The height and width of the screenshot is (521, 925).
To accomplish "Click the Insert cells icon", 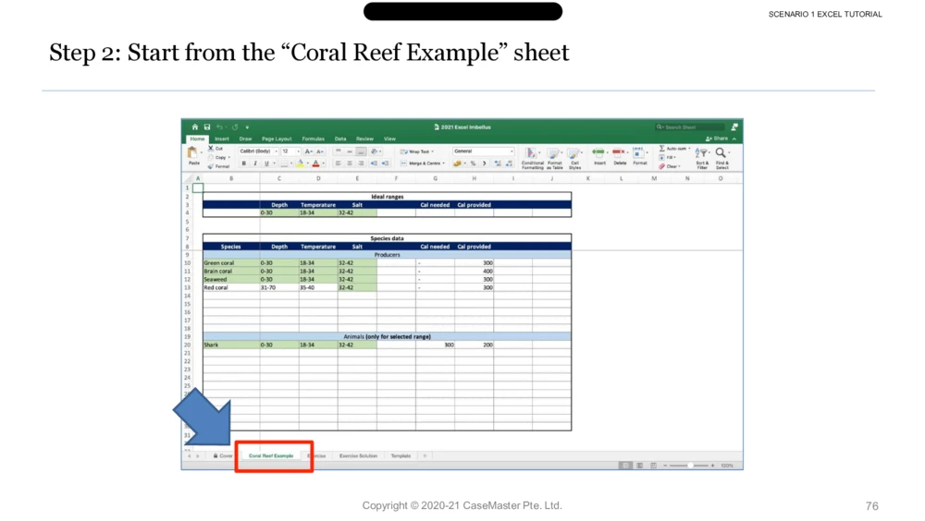I will click(598, 154).
